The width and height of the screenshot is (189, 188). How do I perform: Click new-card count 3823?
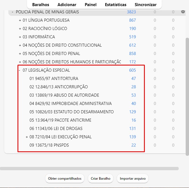coord(131,12)
